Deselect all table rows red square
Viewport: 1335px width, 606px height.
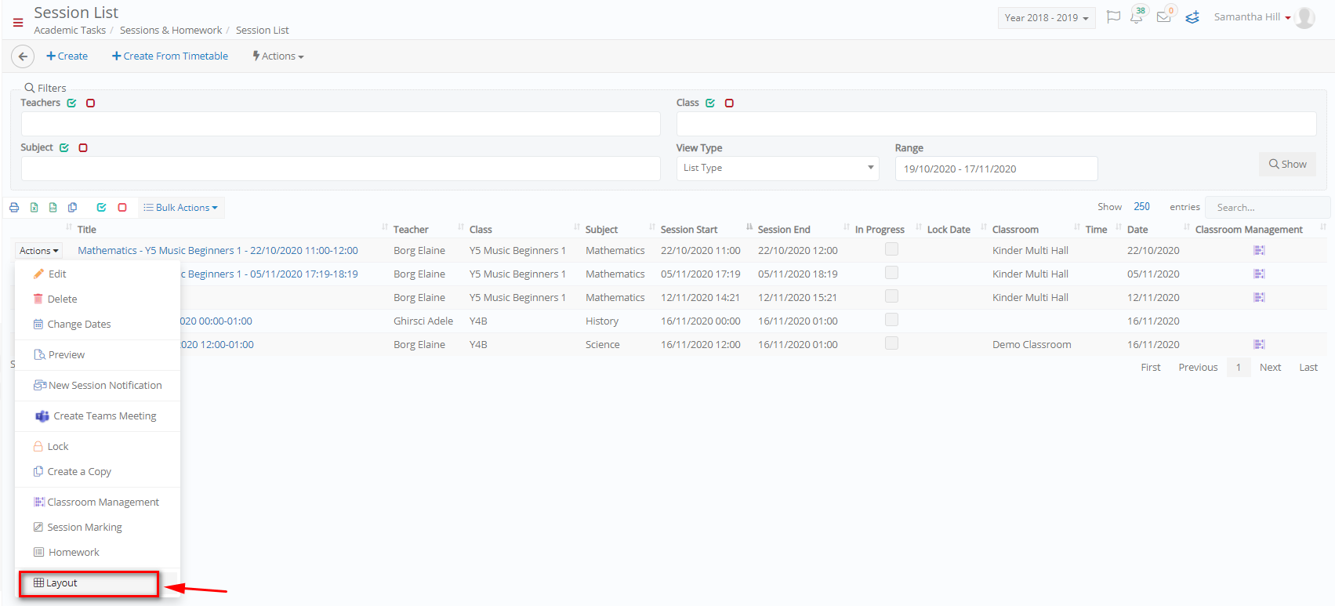tap(122, 208)
